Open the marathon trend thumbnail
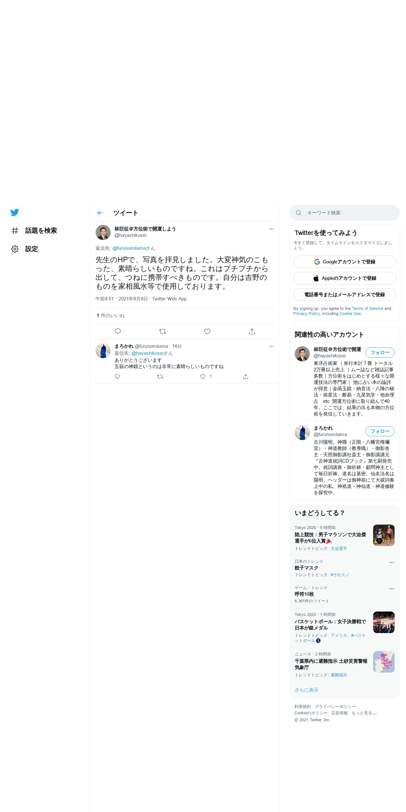Screen dimensions: 406x812 pyautogui.click(x=384, y=535)
